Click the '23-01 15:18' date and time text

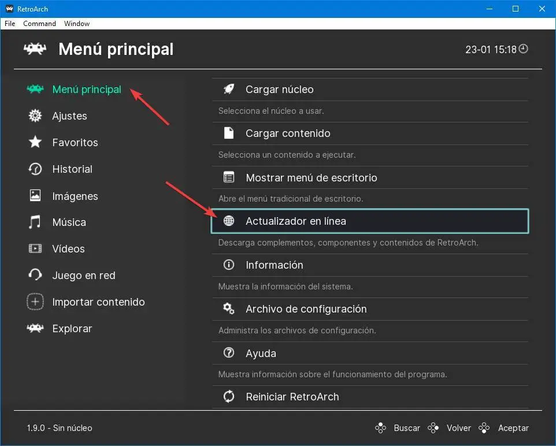[x=491, y=50]
